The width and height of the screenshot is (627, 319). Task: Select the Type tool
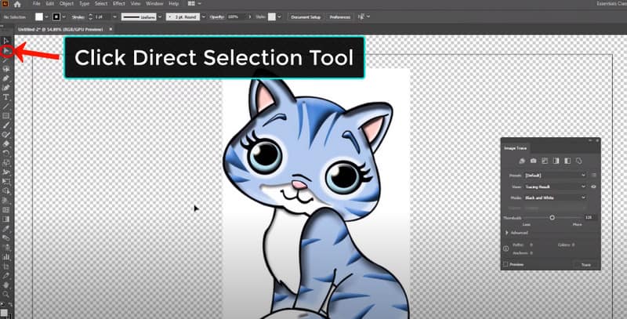pyautogui.click(x=6, y=96)
